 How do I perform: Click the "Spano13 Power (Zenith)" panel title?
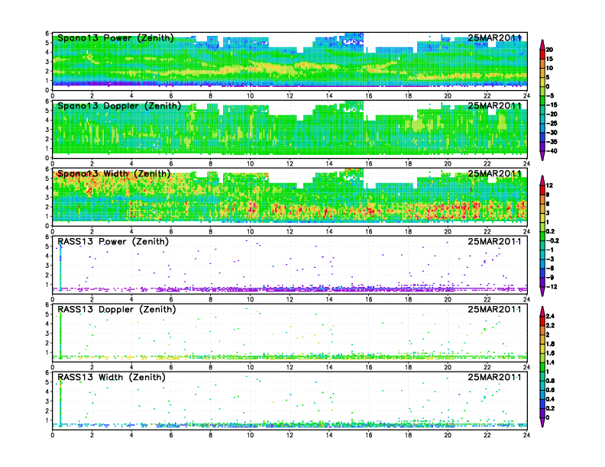point(115,38)
